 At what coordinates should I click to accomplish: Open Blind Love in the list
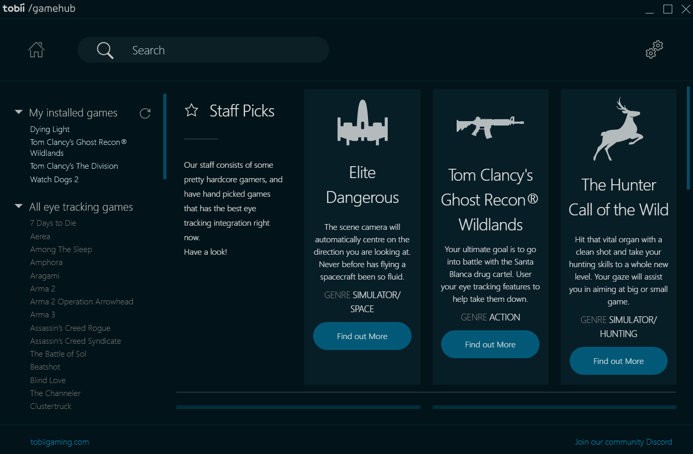(x=48, y=380)
